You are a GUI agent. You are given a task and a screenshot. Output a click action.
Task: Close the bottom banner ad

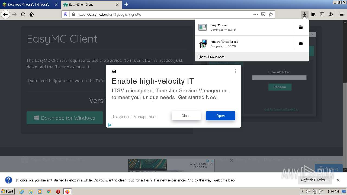[x=212, y=161]
